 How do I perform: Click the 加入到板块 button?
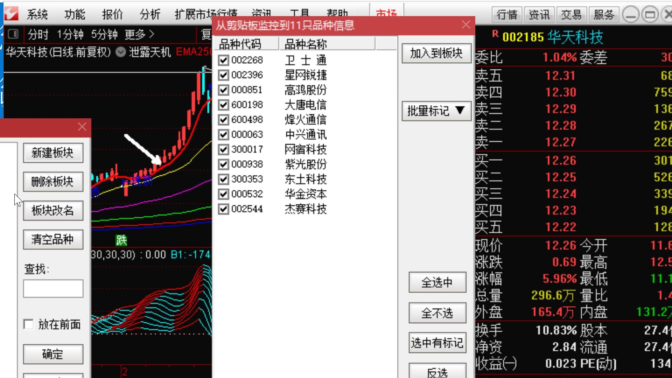[x=436, y=53]
